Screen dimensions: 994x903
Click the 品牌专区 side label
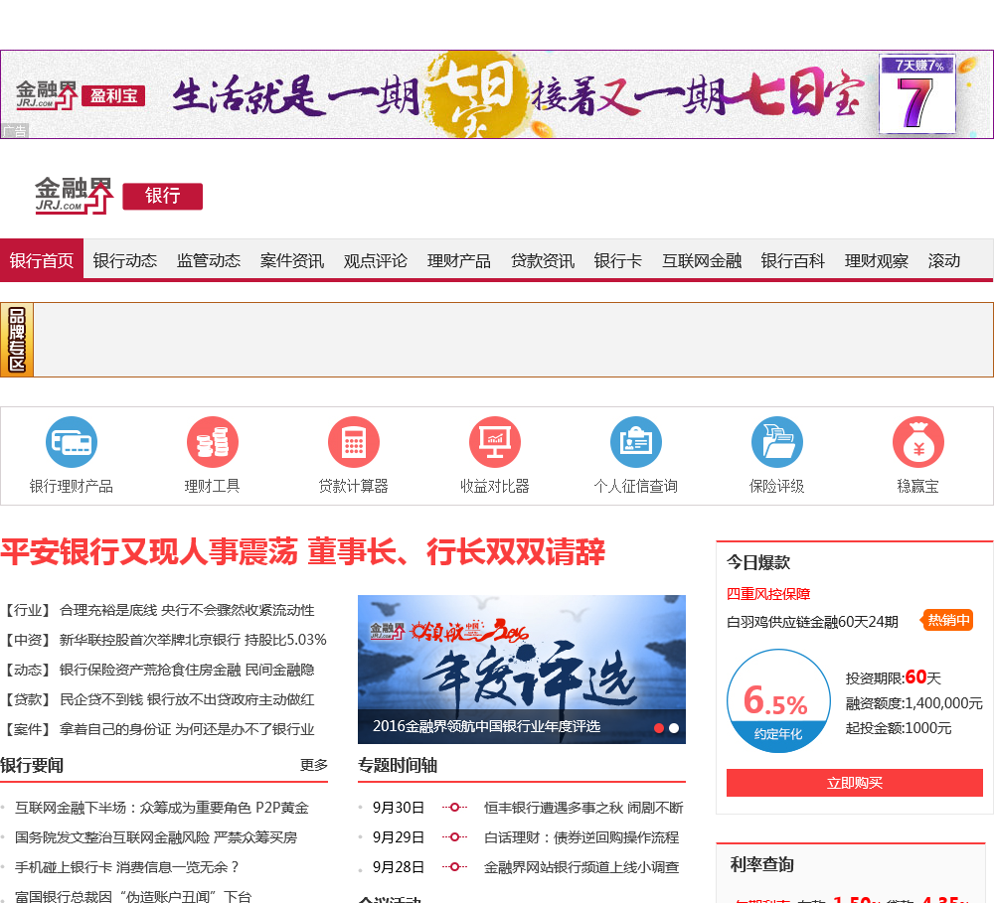click(17, 340)
